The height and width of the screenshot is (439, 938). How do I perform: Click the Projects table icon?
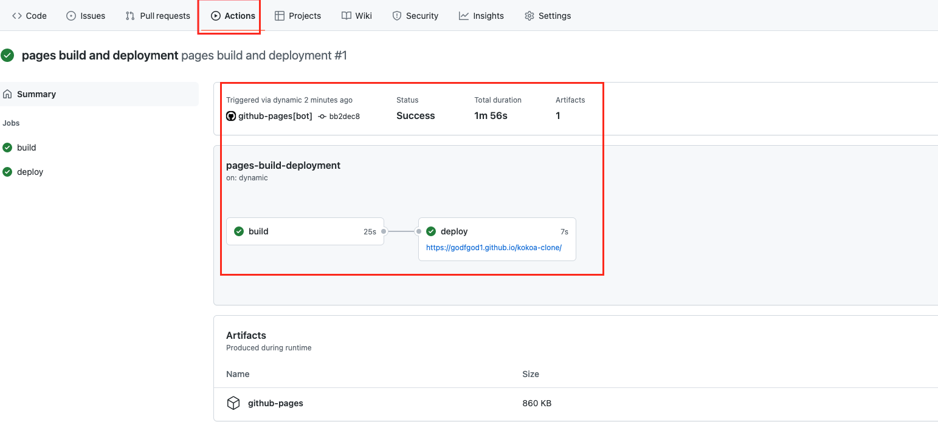click(x=280, y=16)
